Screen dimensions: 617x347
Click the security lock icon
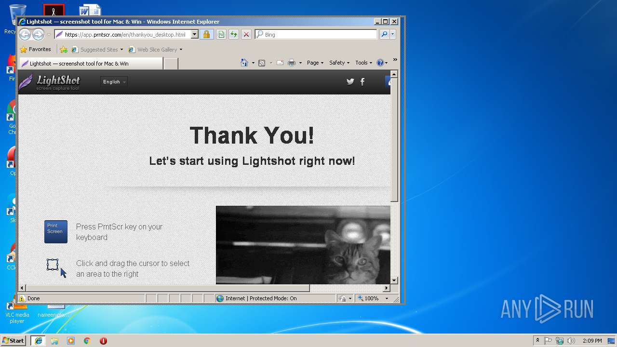(x=206, y=34)
